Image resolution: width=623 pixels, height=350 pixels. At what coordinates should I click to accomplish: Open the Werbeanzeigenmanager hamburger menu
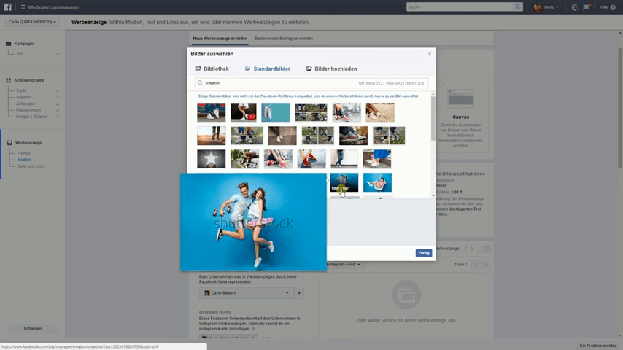point(23,7)
